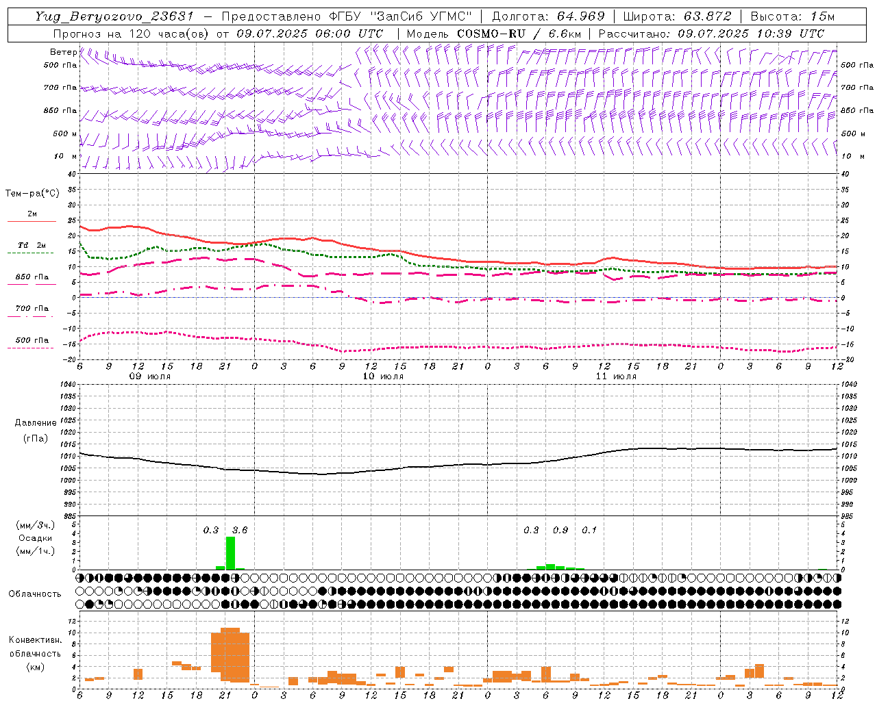The image size is (877, 701).
Task: Click the 3.6 precipitation value
Action: click(240, 530)
